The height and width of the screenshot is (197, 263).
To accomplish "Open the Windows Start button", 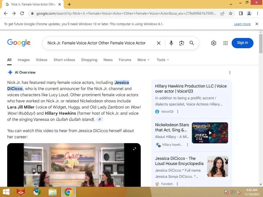I will click(x=6, y=192).
